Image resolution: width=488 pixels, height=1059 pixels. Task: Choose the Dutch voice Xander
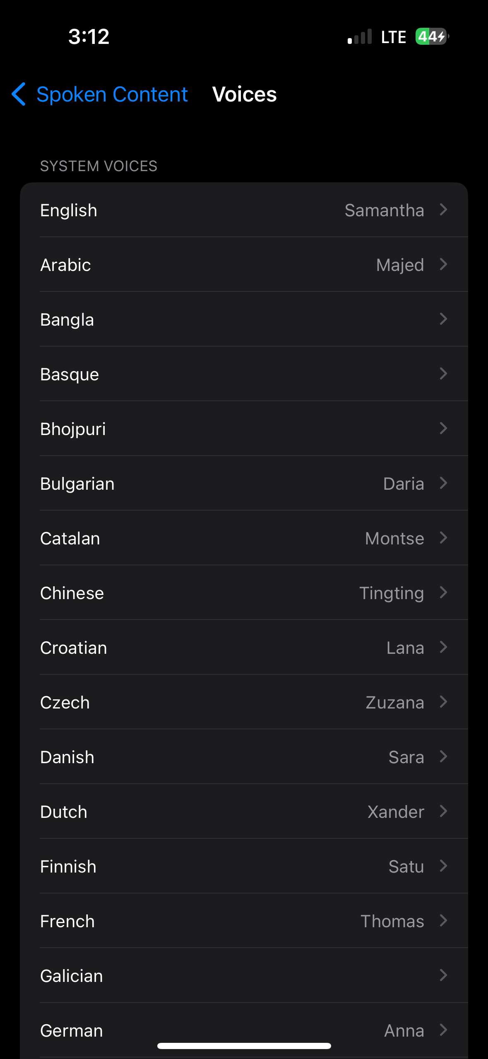395,812
